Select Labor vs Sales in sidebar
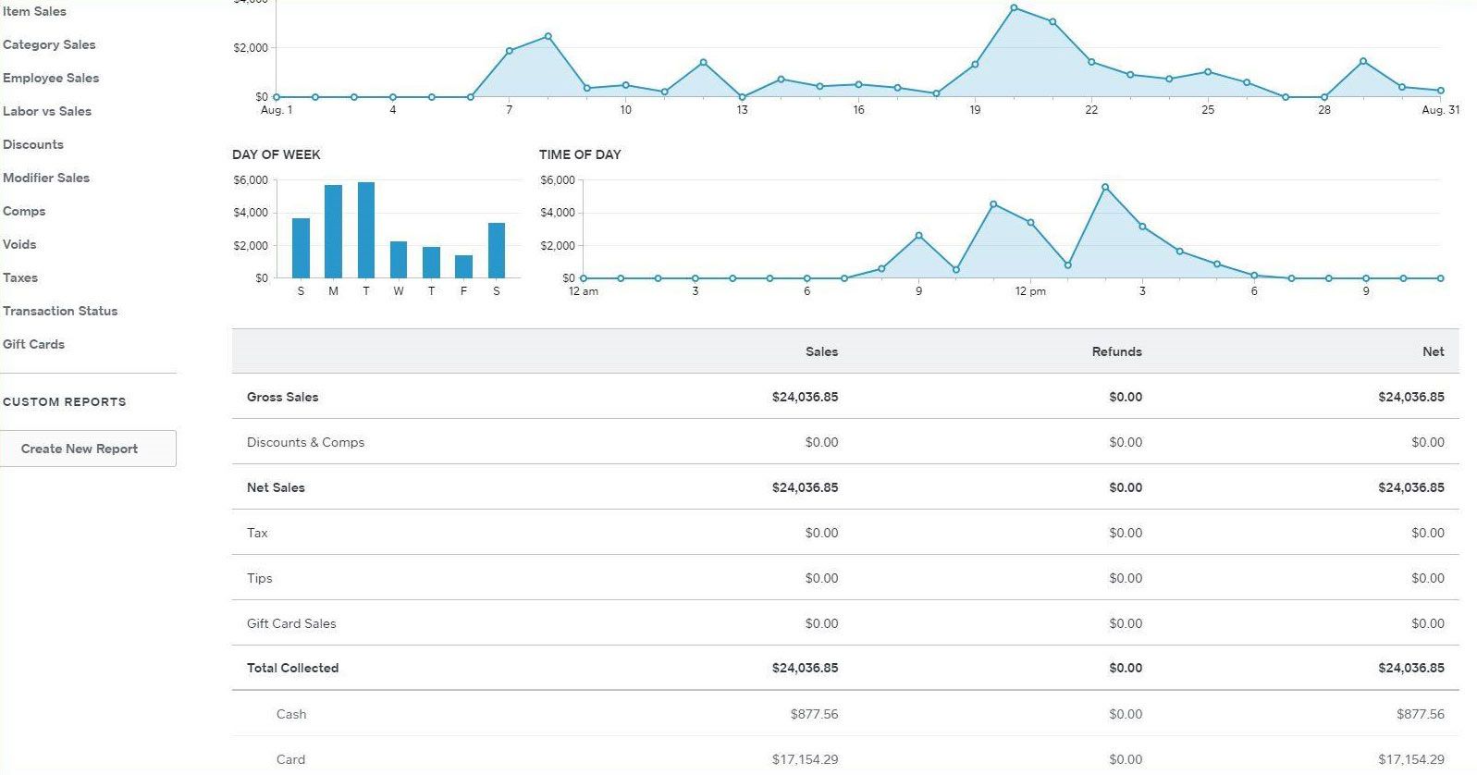The height and width of the screenshot is (775, 1477). (x=47, y=111)
